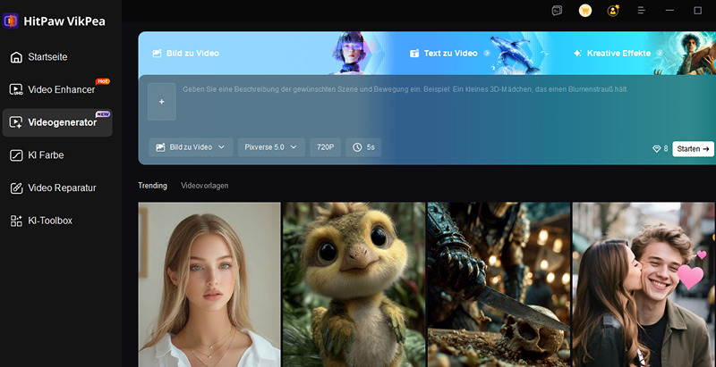Click the Kreative Effekte arrow chevron

660,54
